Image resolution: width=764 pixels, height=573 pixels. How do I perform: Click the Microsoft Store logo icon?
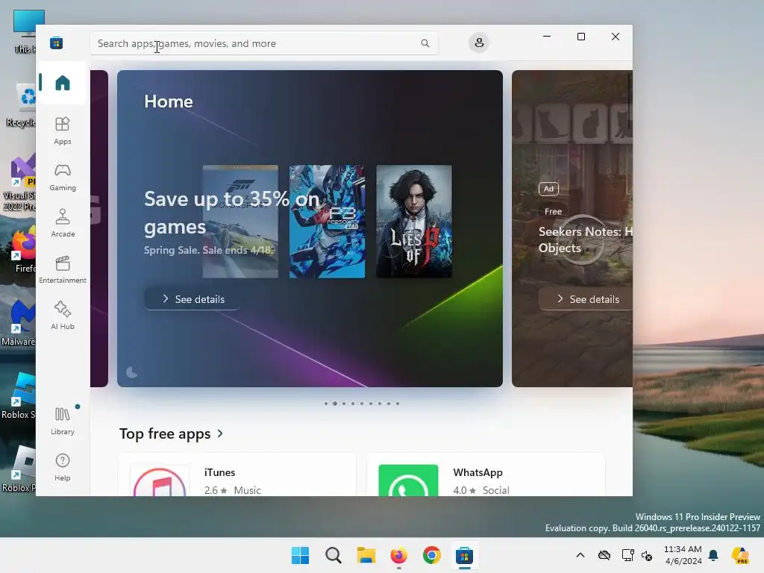[57, 43]
